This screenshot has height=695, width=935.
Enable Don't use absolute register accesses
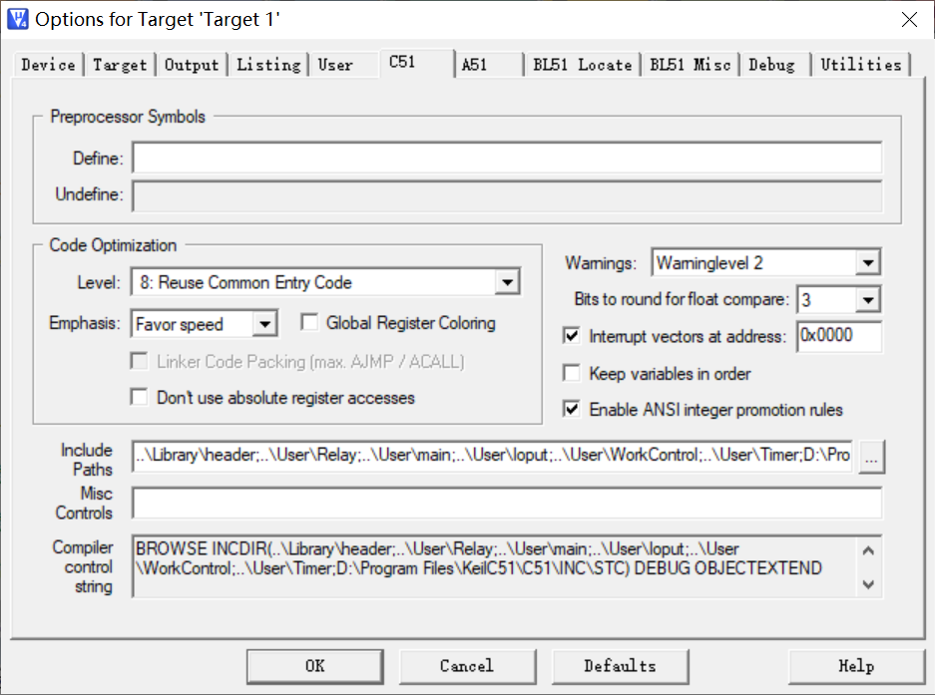pos(139,397)
